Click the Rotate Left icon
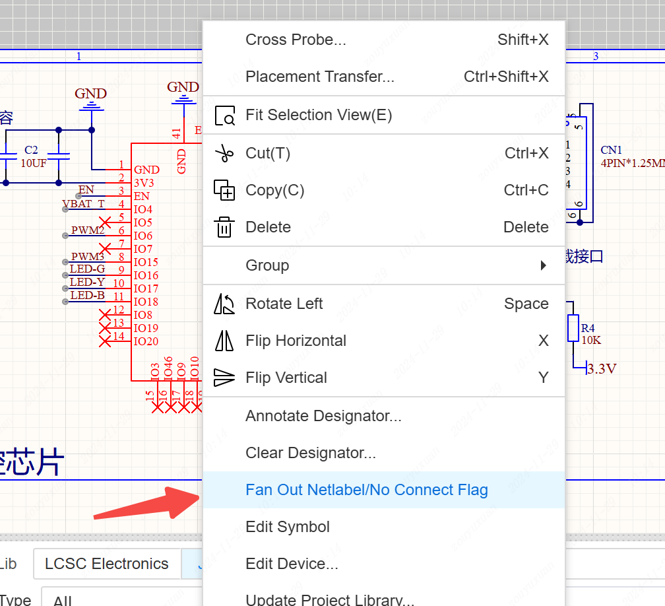Viewport: 665px width, 606px height. coord(224,304)
